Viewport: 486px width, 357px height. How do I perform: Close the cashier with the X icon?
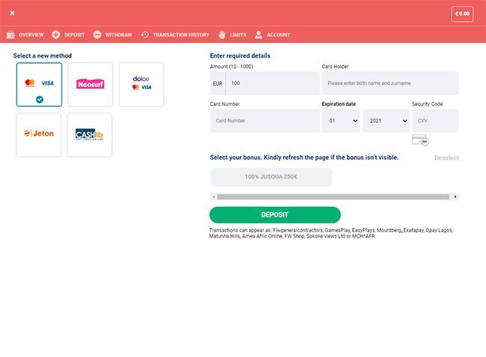pyautogui.click(x=12, y=13)
